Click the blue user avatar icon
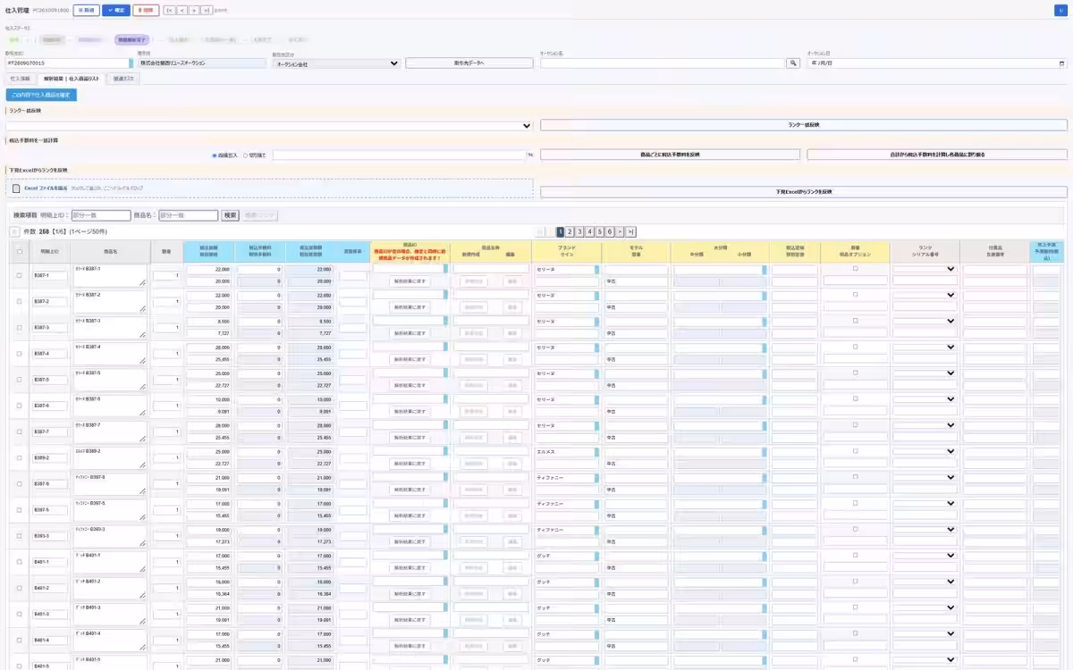This screenshot has height=670, width=1073. click(1060, 10)
